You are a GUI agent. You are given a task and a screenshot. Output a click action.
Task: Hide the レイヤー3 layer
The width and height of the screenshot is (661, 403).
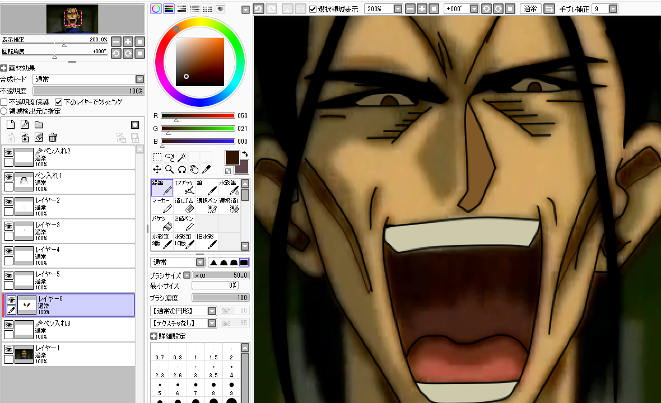(8, 226)
